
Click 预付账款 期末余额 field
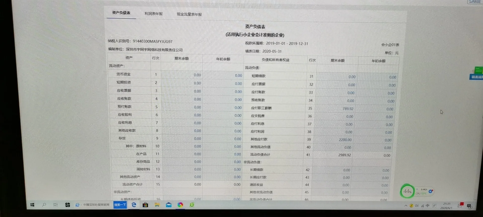182,107
